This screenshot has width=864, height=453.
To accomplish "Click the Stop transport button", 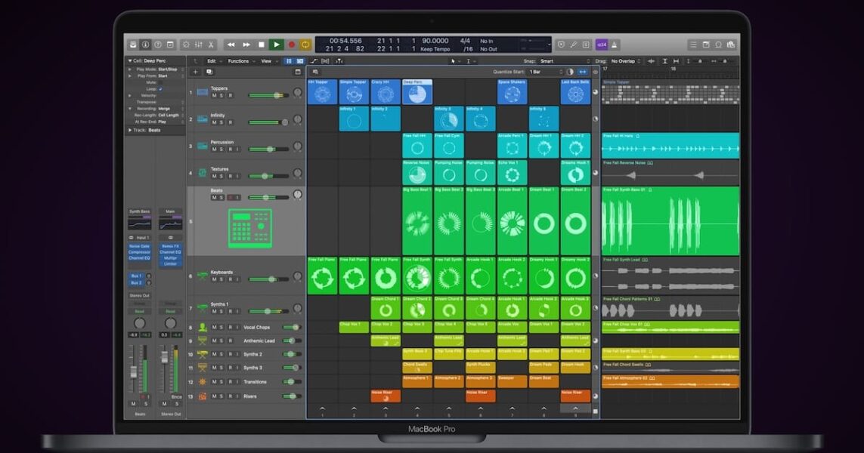I will [262, 45].
